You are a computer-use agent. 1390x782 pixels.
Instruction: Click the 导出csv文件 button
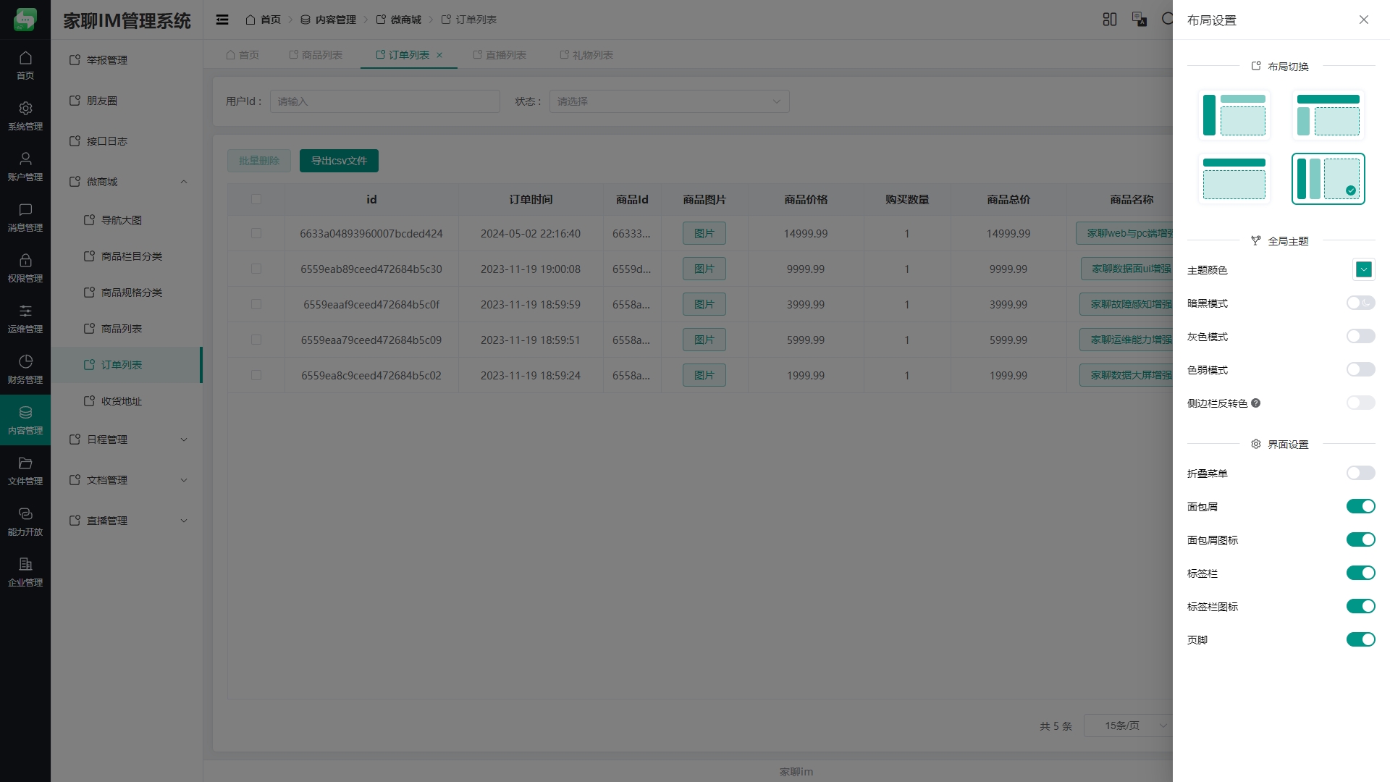point(339,161)
